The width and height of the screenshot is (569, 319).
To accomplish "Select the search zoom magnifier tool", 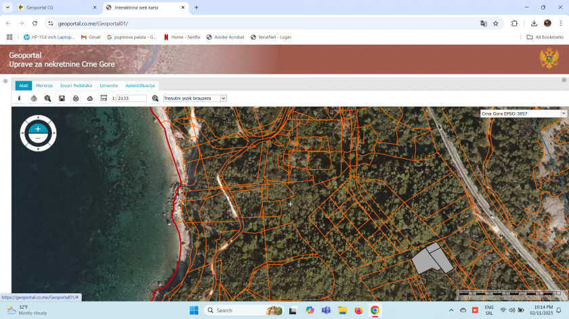I will click(47, 98).
